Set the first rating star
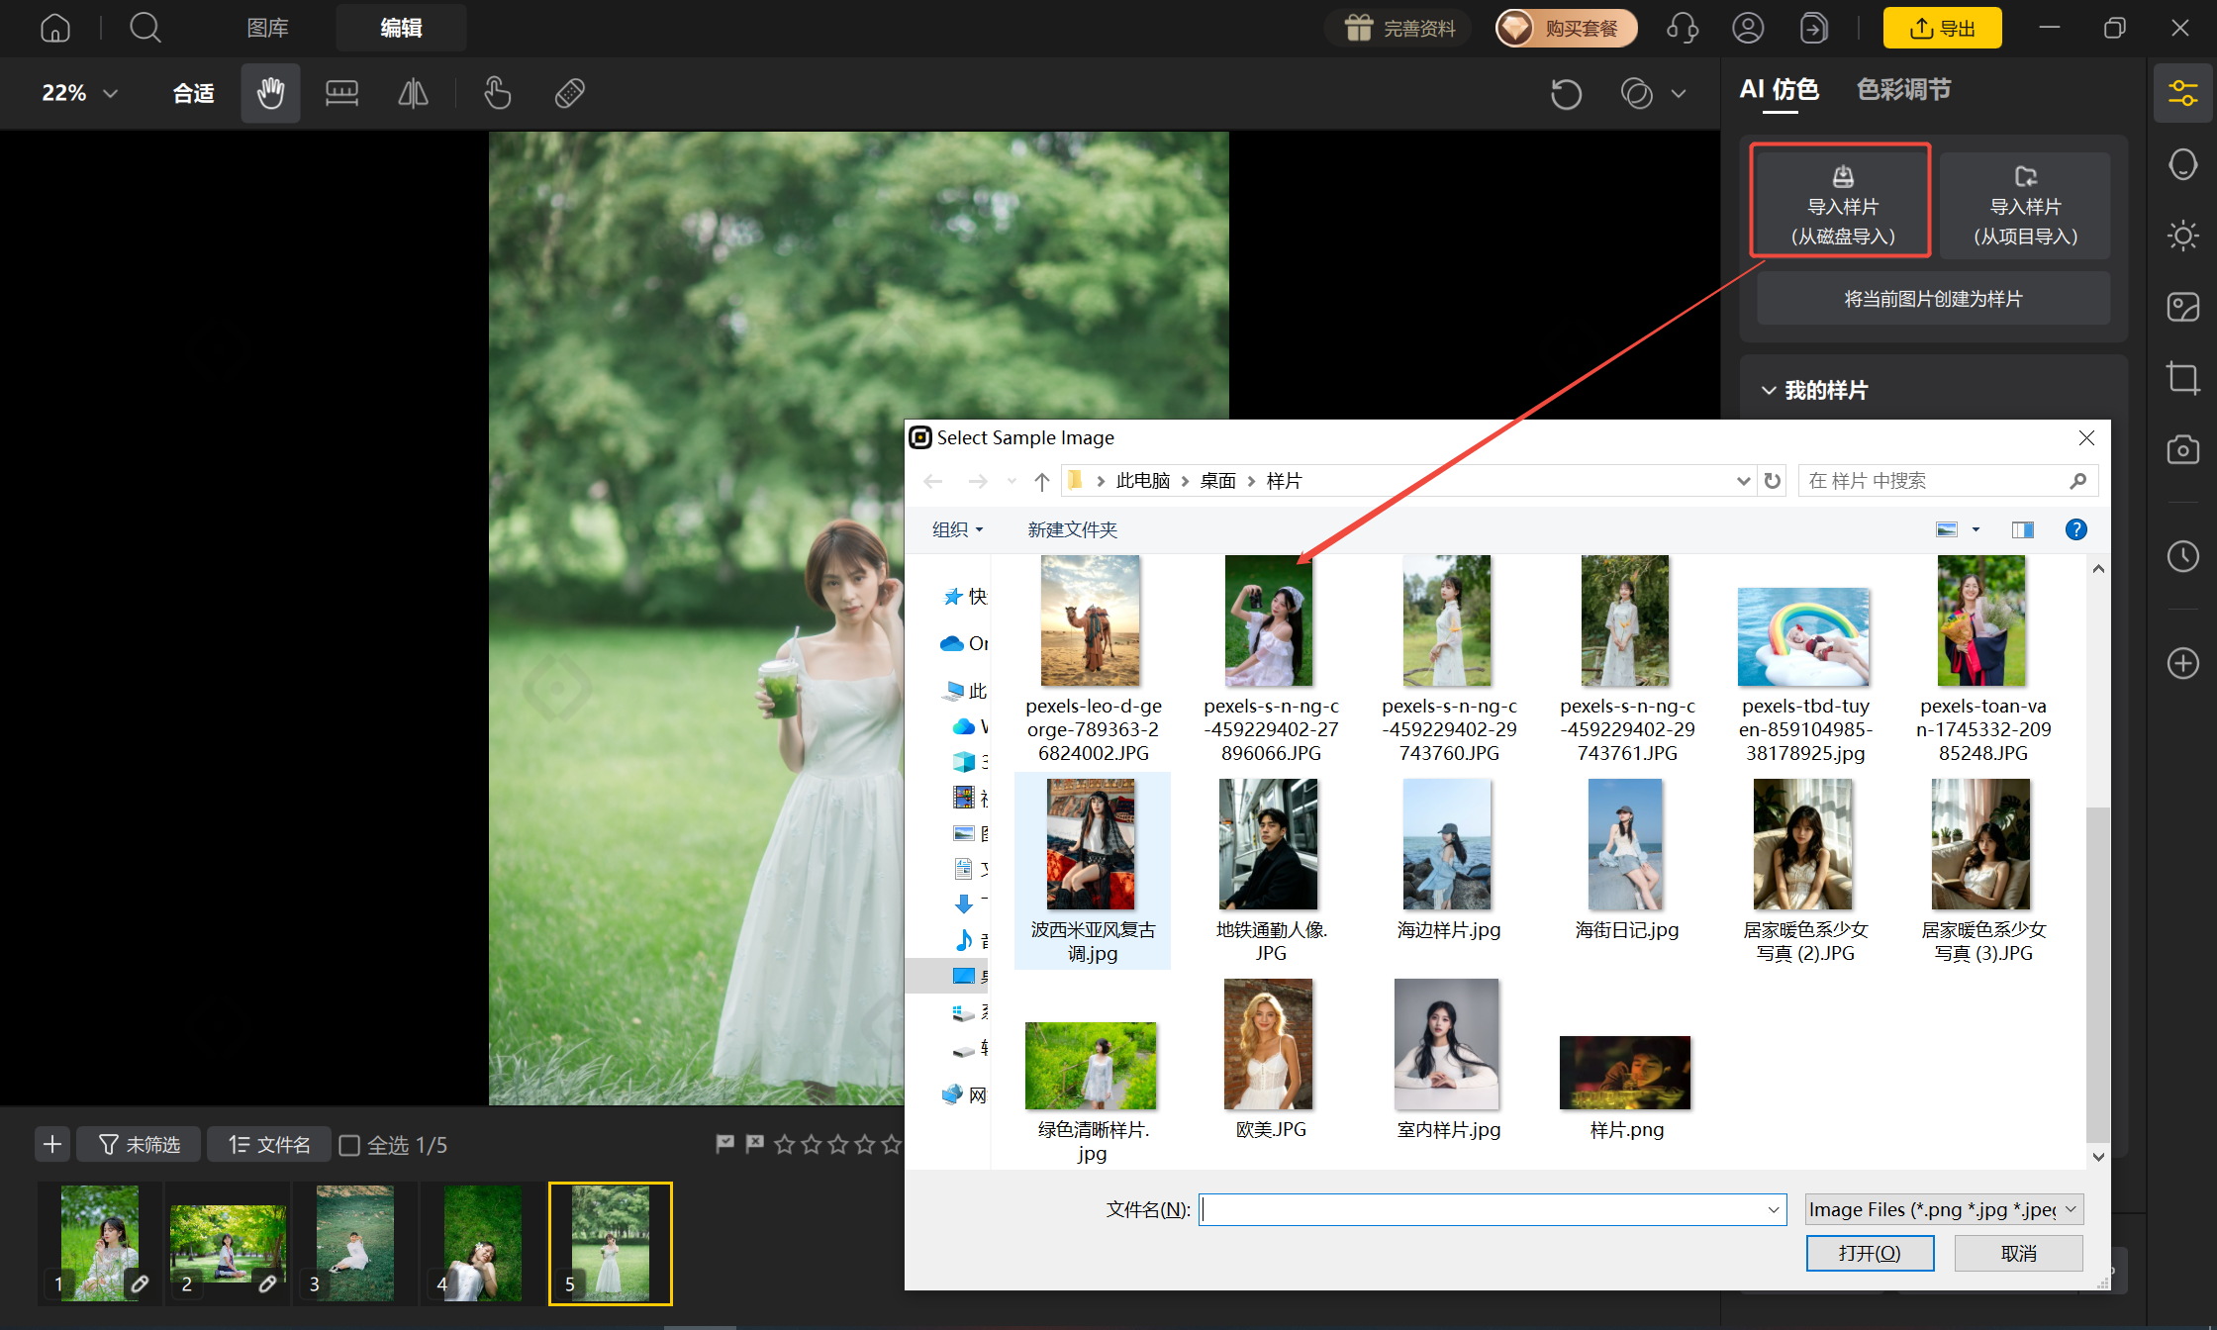The height and width of the screenshot is (1330, 2217). 785,1144
